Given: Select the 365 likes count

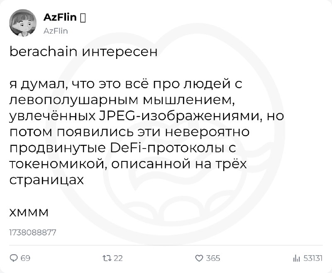Looking at the screenshot, I should 213,258.
